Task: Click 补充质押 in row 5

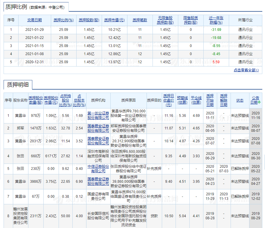Action: pyautogui.click(x=154, y=169)
